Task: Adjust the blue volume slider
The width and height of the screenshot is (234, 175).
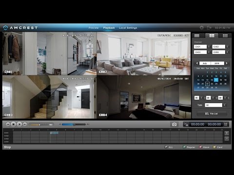Action: coord(74,124)
